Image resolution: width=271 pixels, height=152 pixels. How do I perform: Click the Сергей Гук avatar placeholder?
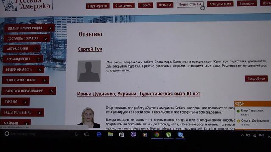[x=89, y=71]
